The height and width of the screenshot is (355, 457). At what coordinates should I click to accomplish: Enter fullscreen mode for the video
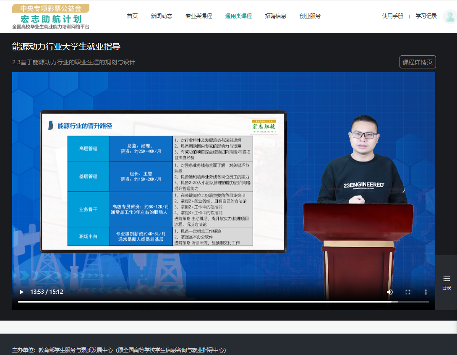pyautogui.click(x=407, y=292)
